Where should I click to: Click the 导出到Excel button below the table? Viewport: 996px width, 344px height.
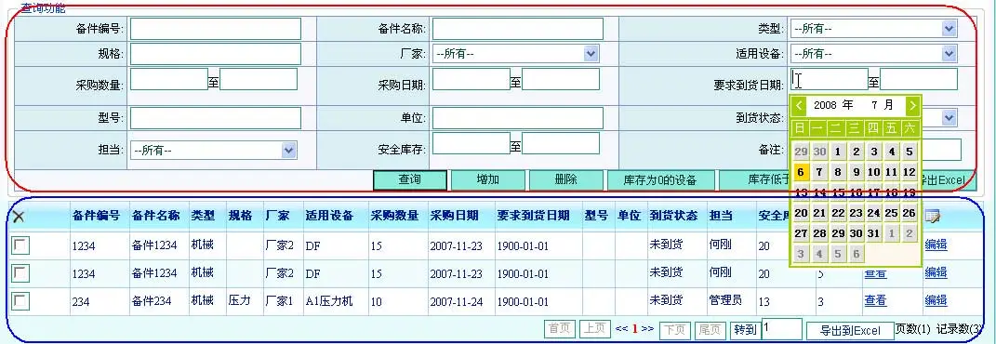click(x=850, y=330)
